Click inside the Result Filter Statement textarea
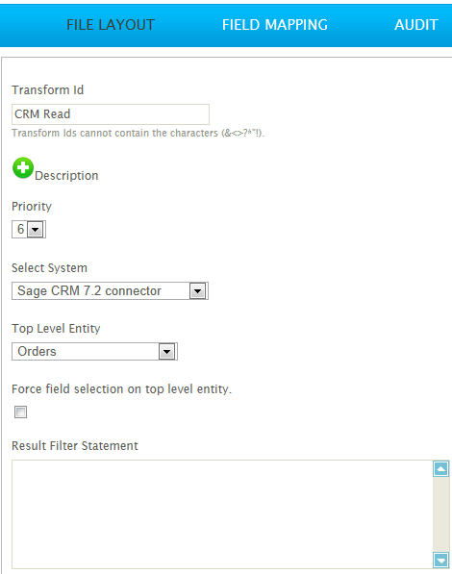The width and height of the screenshot is (452, 574). (x=222, y=514)
